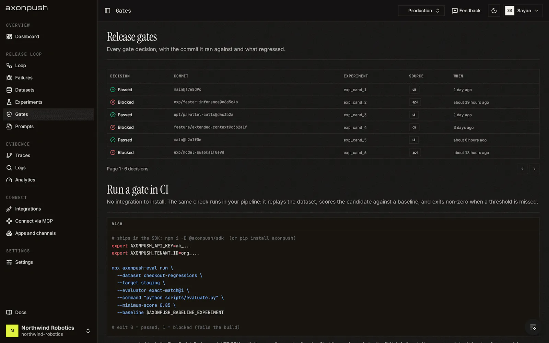Click the ui source badge for exp_cand_3

pos(414,115)
